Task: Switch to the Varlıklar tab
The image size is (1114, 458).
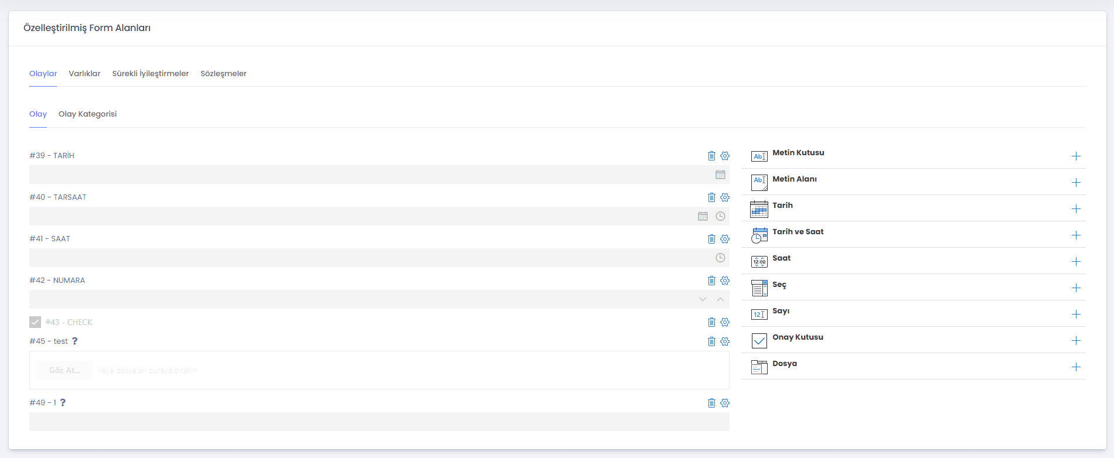Action: (84, 74)
